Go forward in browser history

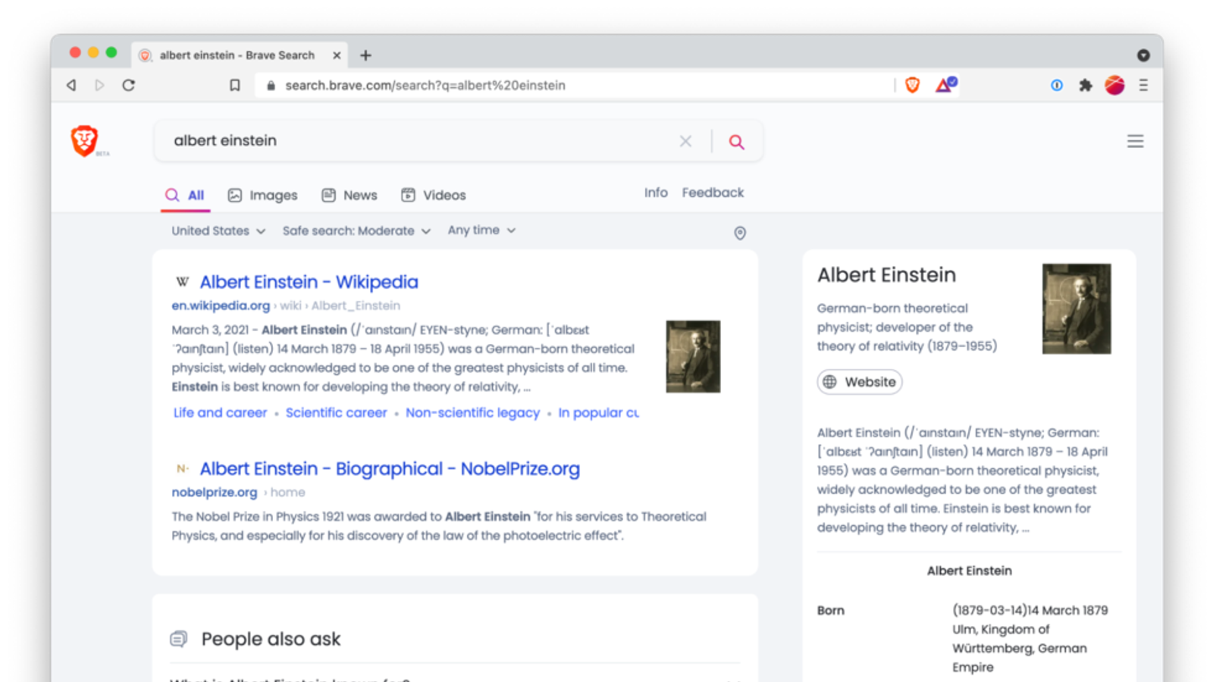click(99, 85)
